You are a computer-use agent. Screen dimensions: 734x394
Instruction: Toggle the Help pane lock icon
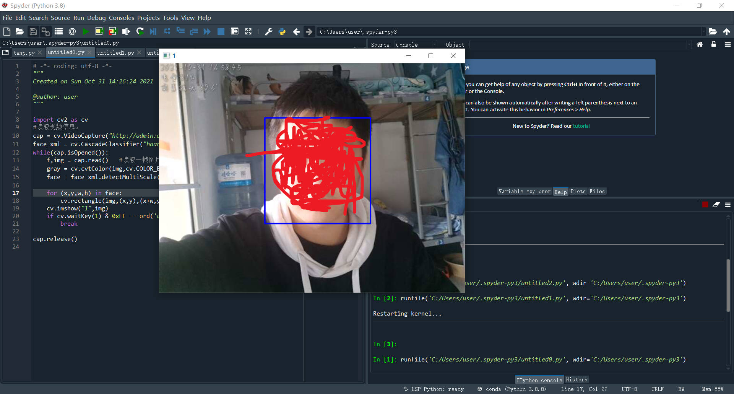point(713,44)
